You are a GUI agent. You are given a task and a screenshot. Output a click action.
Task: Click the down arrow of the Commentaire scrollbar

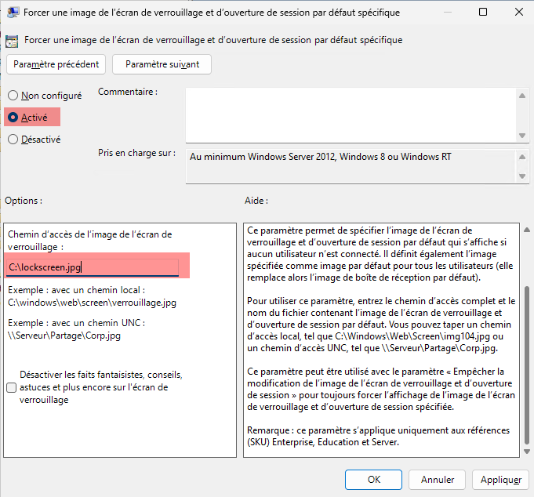[x=521, y=134]
